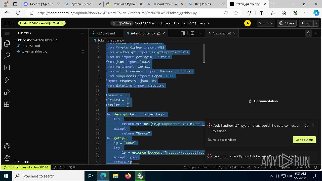Screen dimensions: 322x181
Task: Click the CodeSandbox logo menu square
Action: [7, 23]
